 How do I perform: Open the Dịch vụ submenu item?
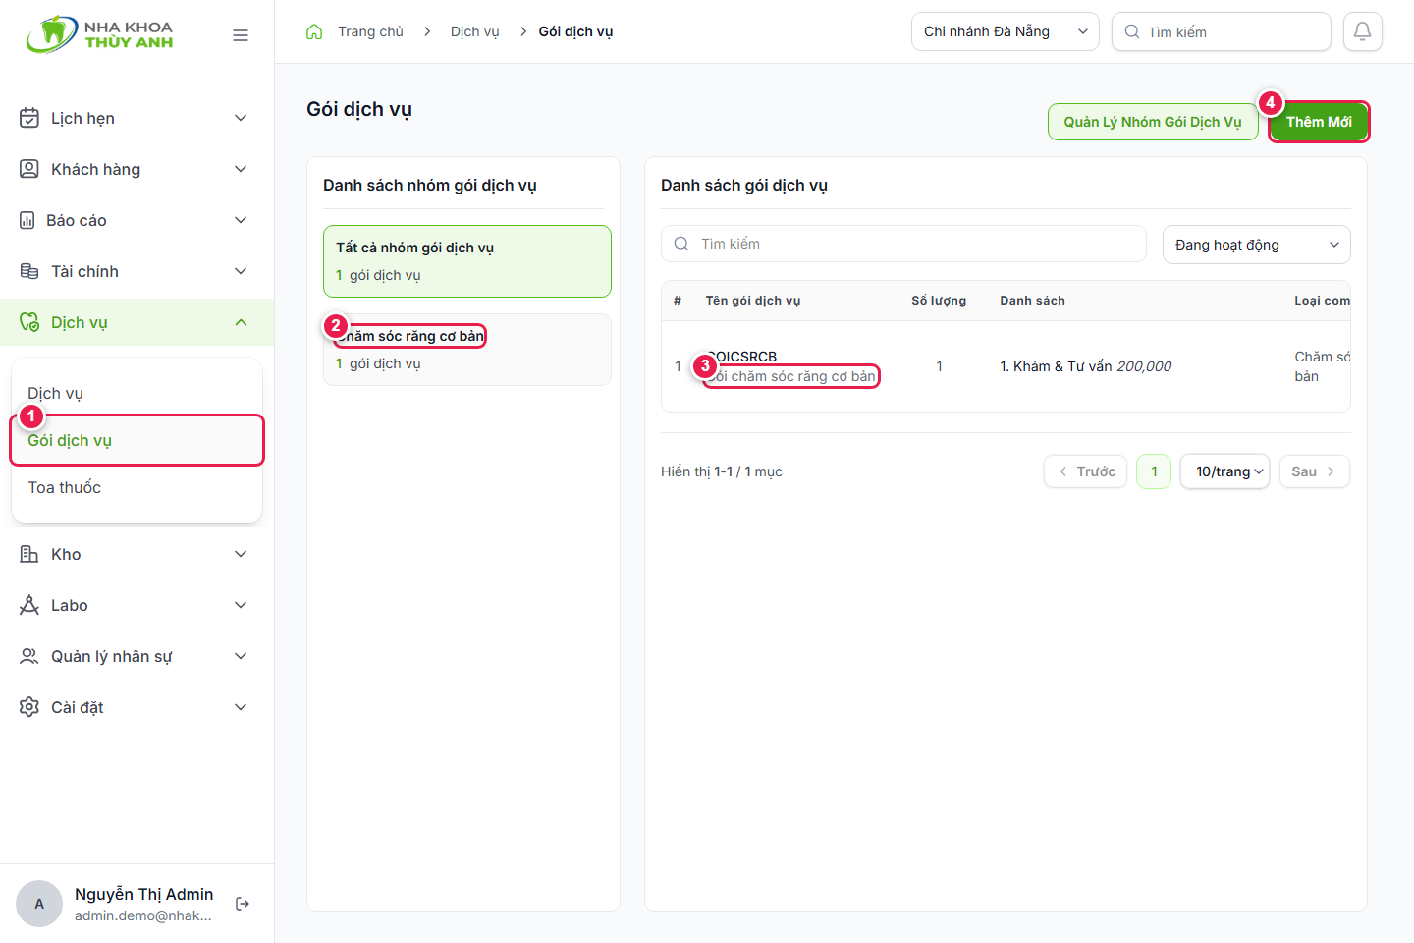136,393
